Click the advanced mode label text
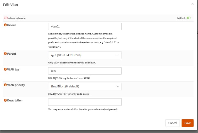This screenshot has height=133, width=198. [x=17, y=18]
